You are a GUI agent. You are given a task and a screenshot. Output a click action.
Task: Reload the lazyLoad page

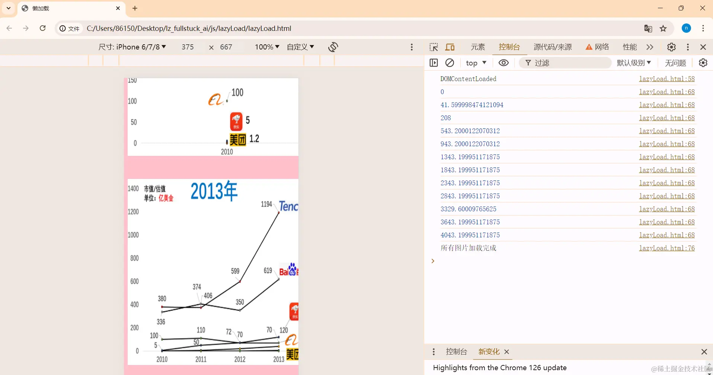coord(43,28)
